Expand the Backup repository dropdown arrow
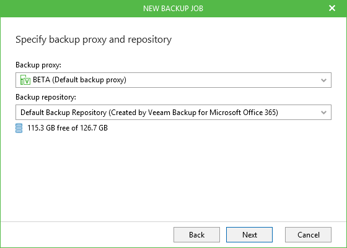The width and height of the screenshot is (347, 248). pyautogui.click(x=323, y=113)
